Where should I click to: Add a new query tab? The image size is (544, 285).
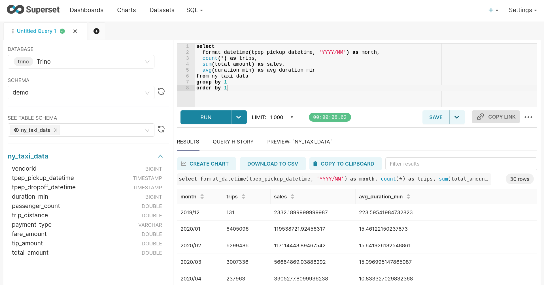point(96,31)
